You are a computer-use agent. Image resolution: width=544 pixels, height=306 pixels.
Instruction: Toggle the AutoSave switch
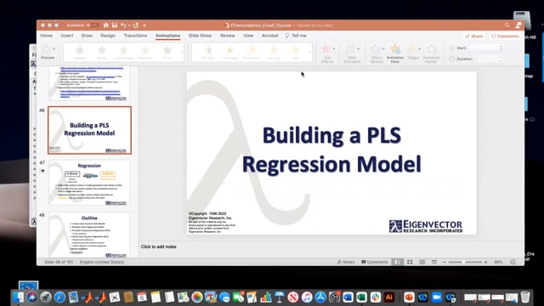click(x=93, y=25)
